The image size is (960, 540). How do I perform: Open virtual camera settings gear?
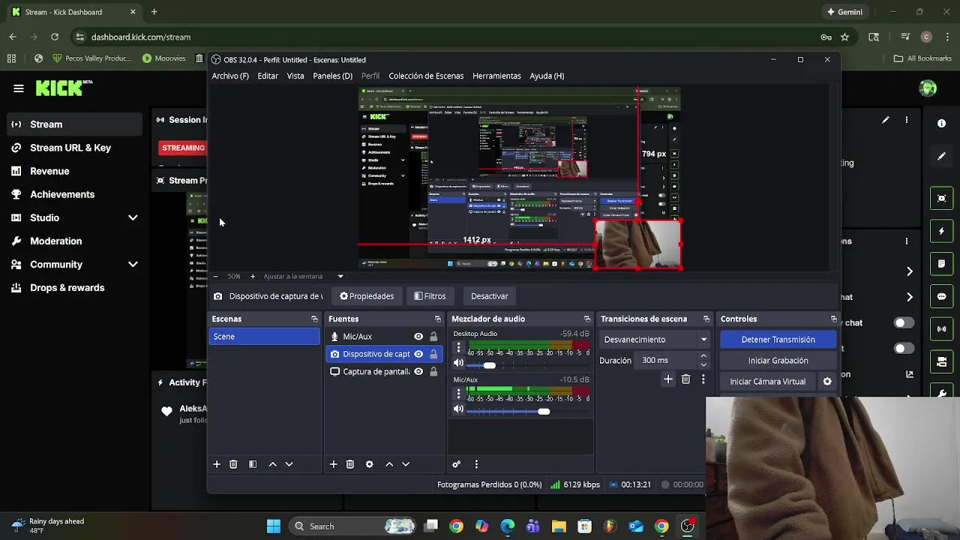(827, 382)
